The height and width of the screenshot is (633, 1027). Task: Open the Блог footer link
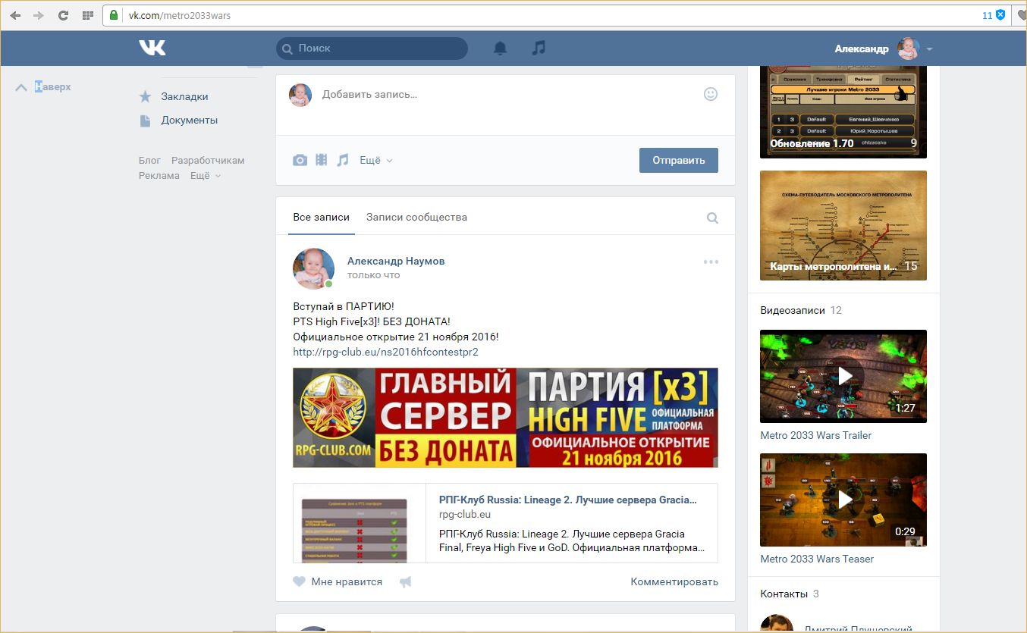[x=149, y=160]
